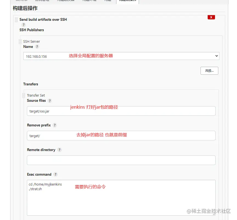Select the 构建后操作 tab
Viewport: 237px width, 220px height.
(128, 1)
